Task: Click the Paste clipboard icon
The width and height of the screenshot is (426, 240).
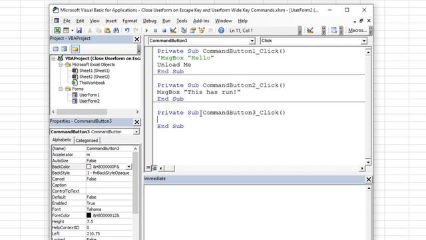Action: (x=107, y=31)
